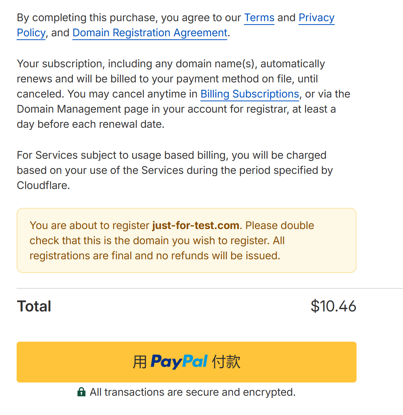Click the automatic renewal subscription paragraph
Image resolution: width=403 pixels, height=415 pixels.
pyautogui.click(x=170, y=79)
